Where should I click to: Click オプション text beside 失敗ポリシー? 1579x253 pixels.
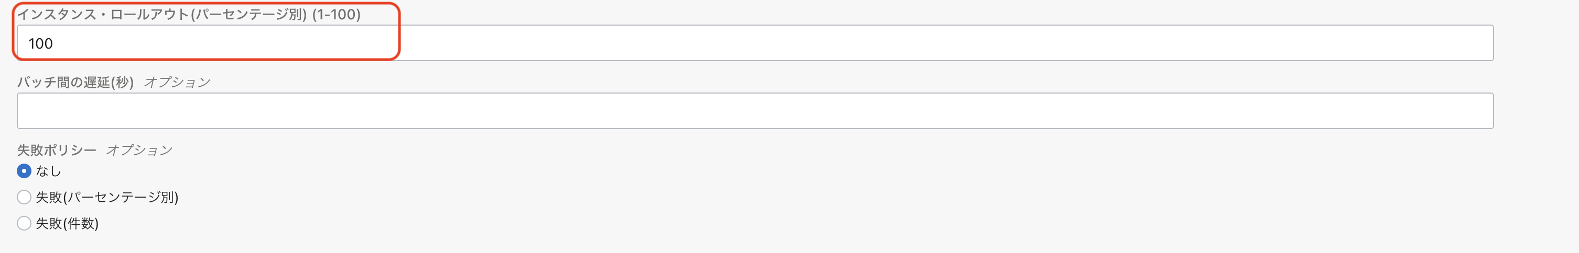140,149
